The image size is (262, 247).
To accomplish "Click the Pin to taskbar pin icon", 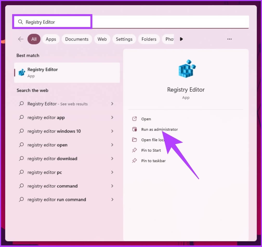I will click(x=135, y=160).
